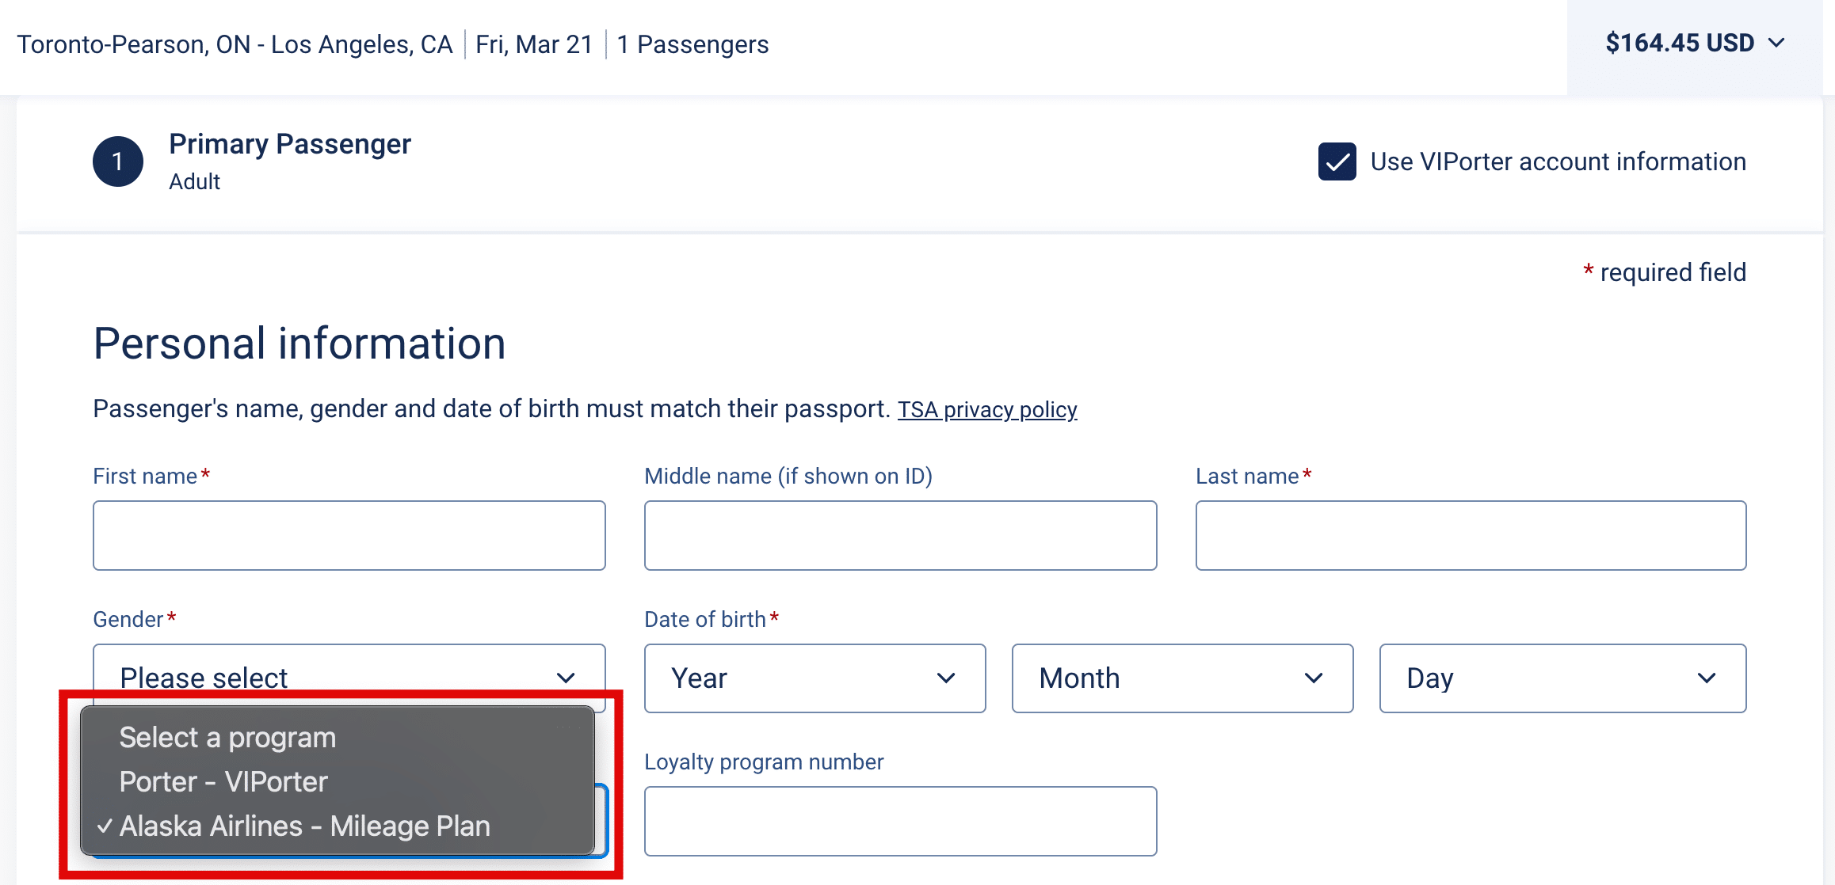Click the Last name input field
Image resolution: width=1835 pixels, height=885 pixels.
point(1471,535)
